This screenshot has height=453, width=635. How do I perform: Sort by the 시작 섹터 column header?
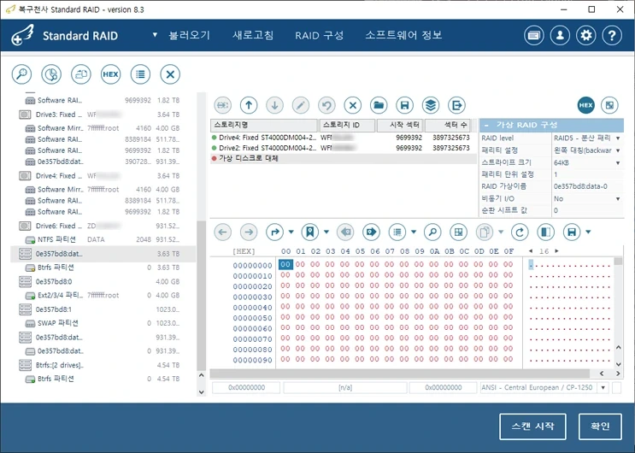(x=400, y=125)
